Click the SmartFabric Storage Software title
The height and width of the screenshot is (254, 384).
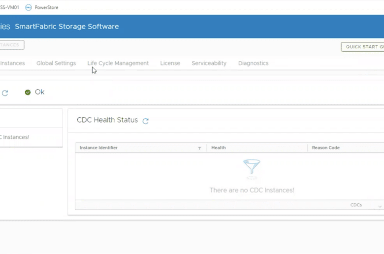(67, 27)
